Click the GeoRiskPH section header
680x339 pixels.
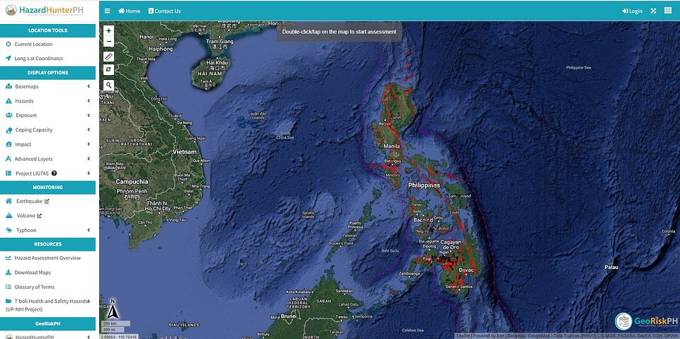47,324
